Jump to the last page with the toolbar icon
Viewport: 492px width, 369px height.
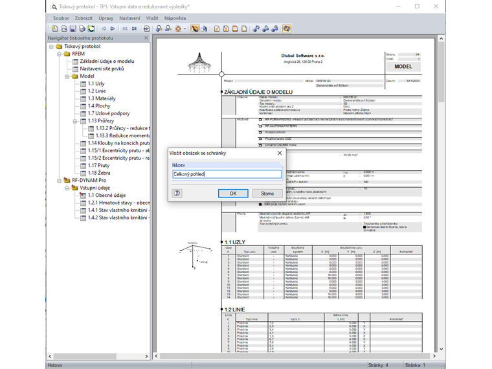[x=134, y=29]
